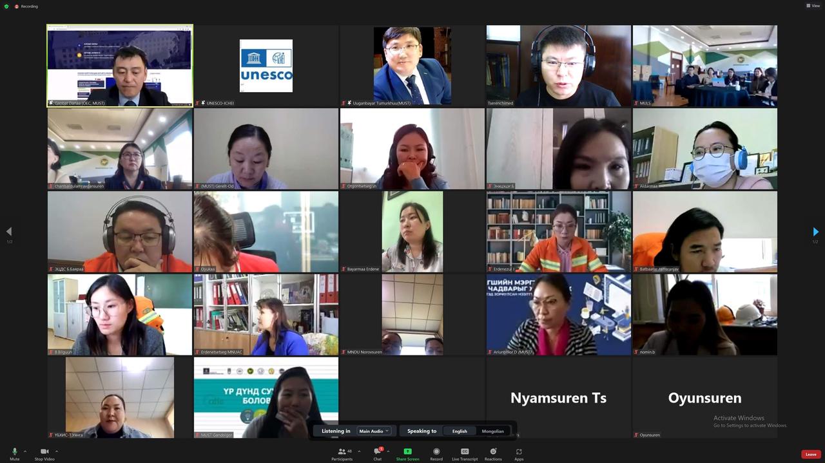825x463 pixels.
Task: Go to next gallery page arrow
Action: pyautogui.click(x=815, y=232)
